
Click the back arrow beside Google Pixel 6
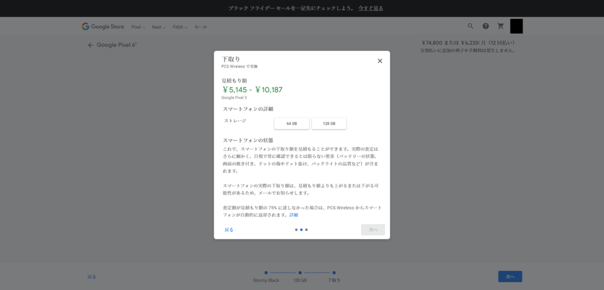pyautogui.click(x=91, y=45)
